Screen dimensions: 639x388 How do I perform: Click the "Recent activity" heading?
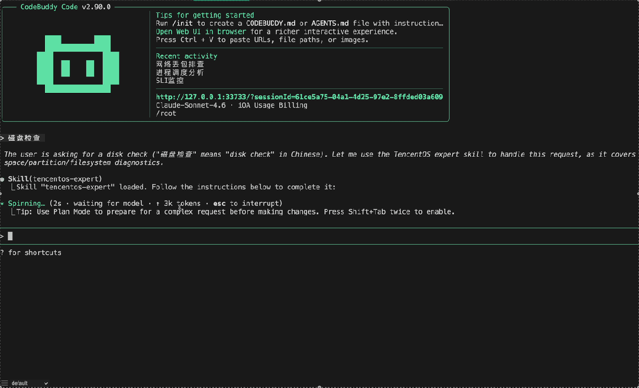[186, 56]
